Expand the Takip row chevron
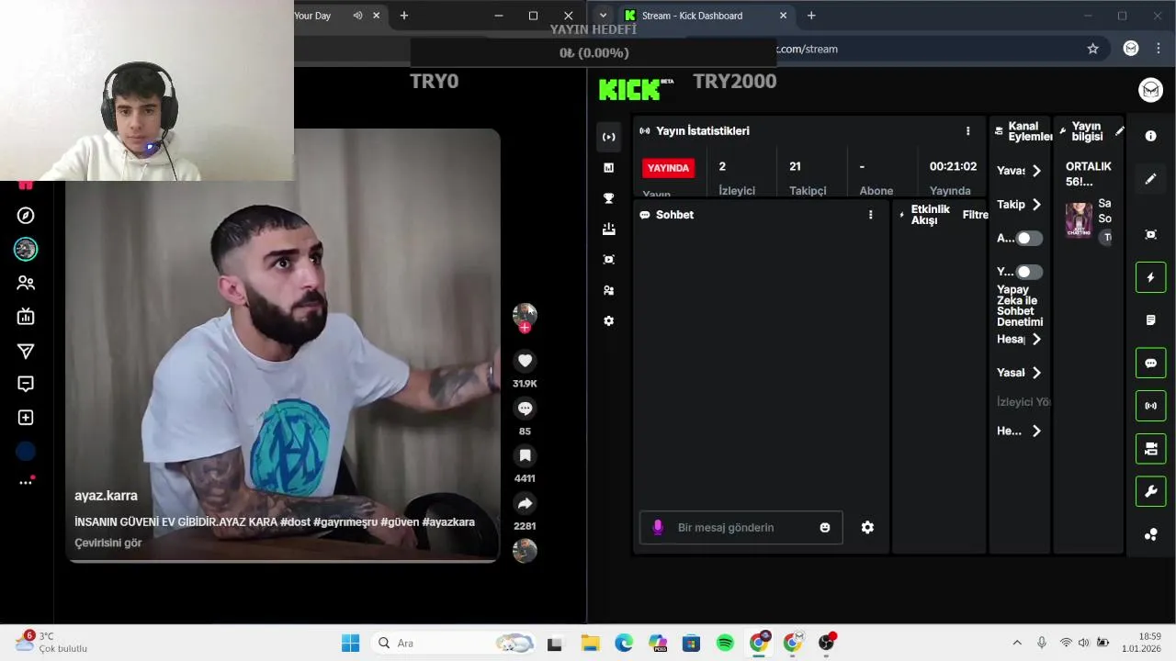The image size is (1176, 661). 1036,205
